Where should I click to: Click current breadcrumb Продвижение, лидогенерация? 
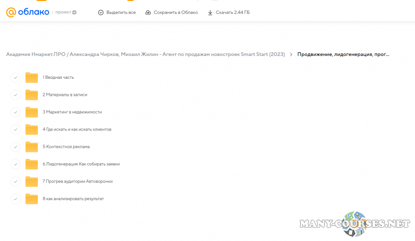click(343, 54)
